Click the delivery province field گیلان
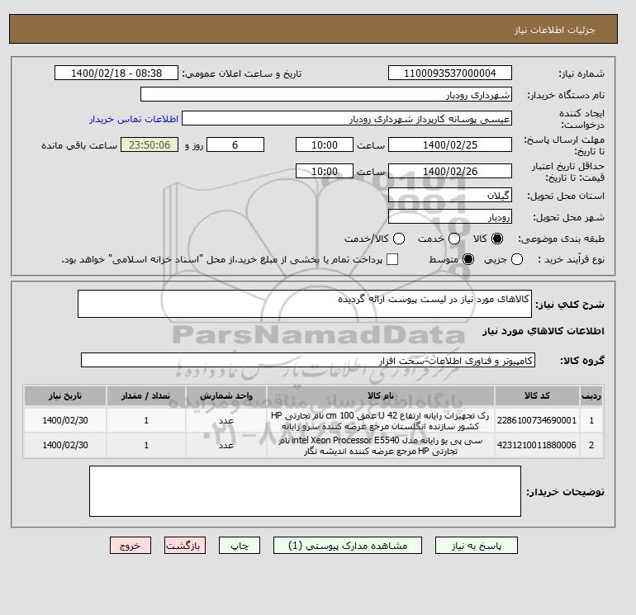Image resolution: width=636 pixels, height=615 pixels. 450,196
